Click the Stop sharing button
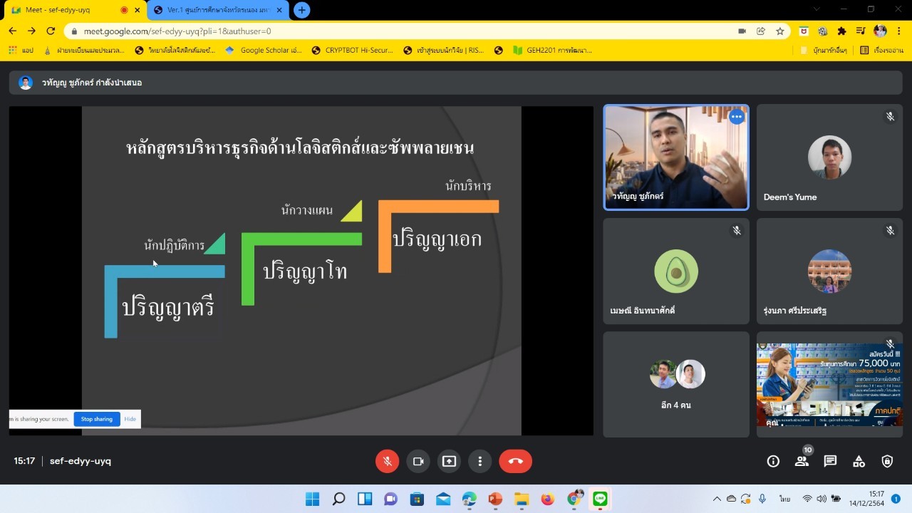Screen dimensions: 912x513 [97, 419]
